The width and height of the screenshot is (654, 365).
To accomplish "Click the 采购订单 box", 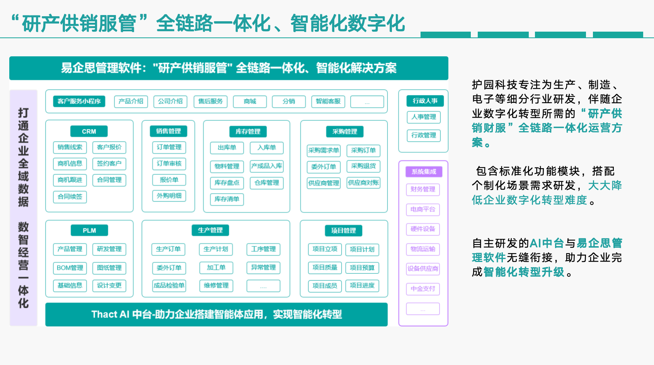I will [364, 150].
